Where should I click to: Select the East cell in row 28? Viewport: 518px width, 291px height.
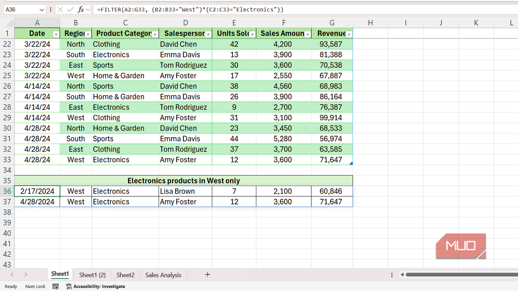coord(76,107)
